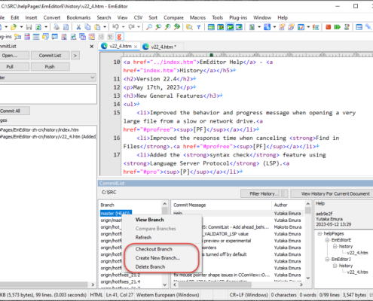Open the Undo history dropdown arrow
Screen dimensions: 373x301
[x=123, y=27]
